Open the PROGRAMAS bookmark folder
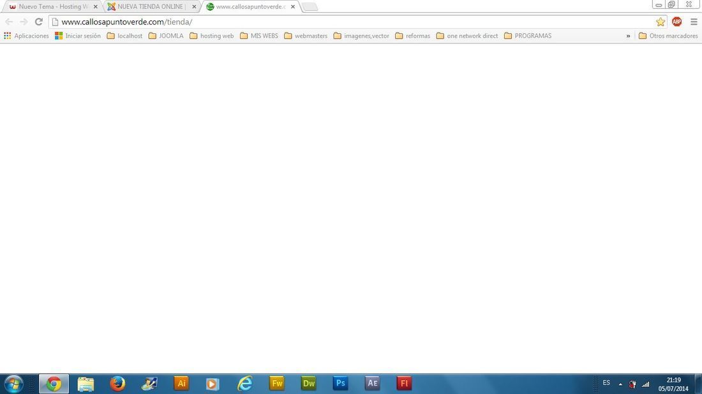This screenshot has width=702, height=394. pos(528,36)
